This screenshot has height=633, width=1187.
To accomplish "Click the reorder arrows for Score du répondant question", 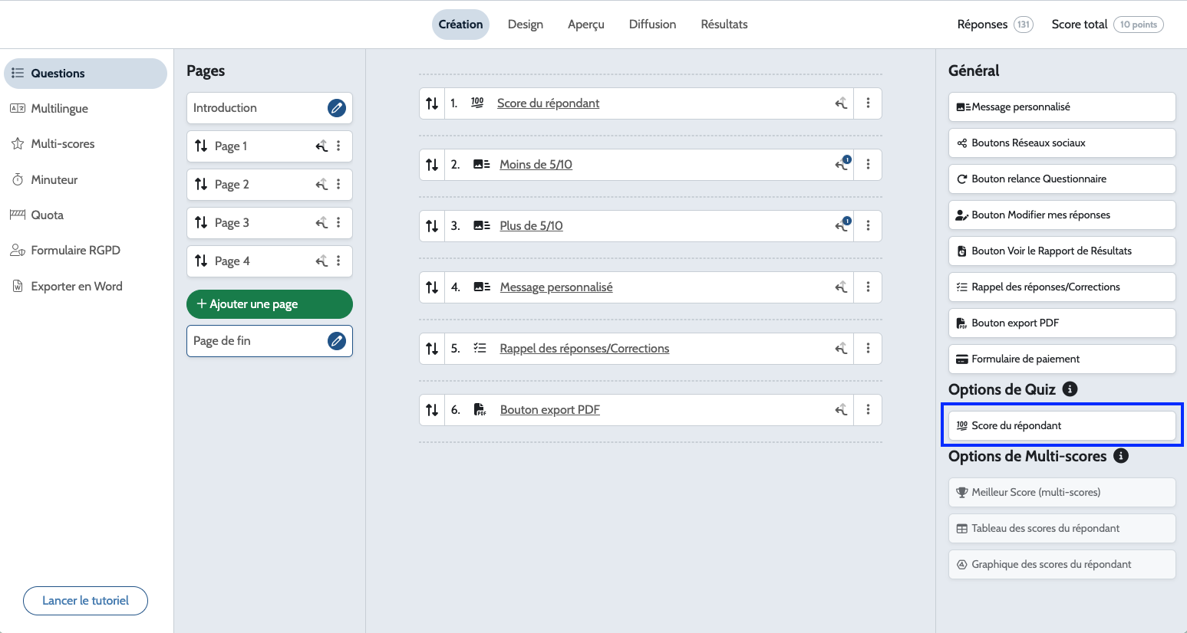I will click(x=432, y=103).
